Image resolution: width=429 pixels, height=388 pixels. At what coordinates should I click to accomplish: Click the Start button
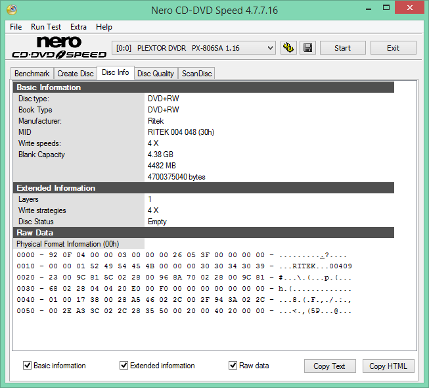[342, 48]
